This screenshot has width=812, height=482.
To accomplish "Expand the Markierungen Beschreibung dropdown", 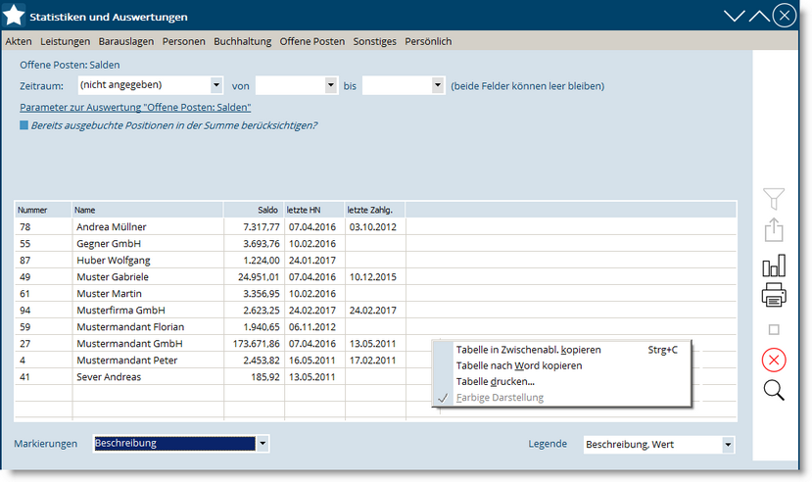I will [263, 443].
